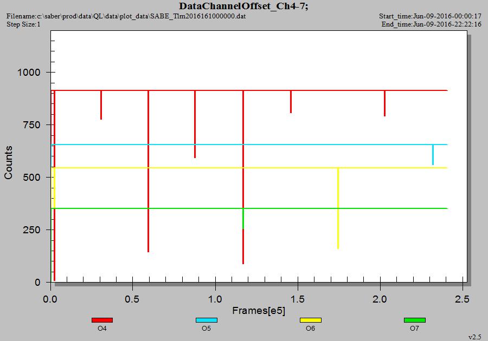Click the v2.5 version label
The height and width of the screenshot is (341, 488).
475,337
